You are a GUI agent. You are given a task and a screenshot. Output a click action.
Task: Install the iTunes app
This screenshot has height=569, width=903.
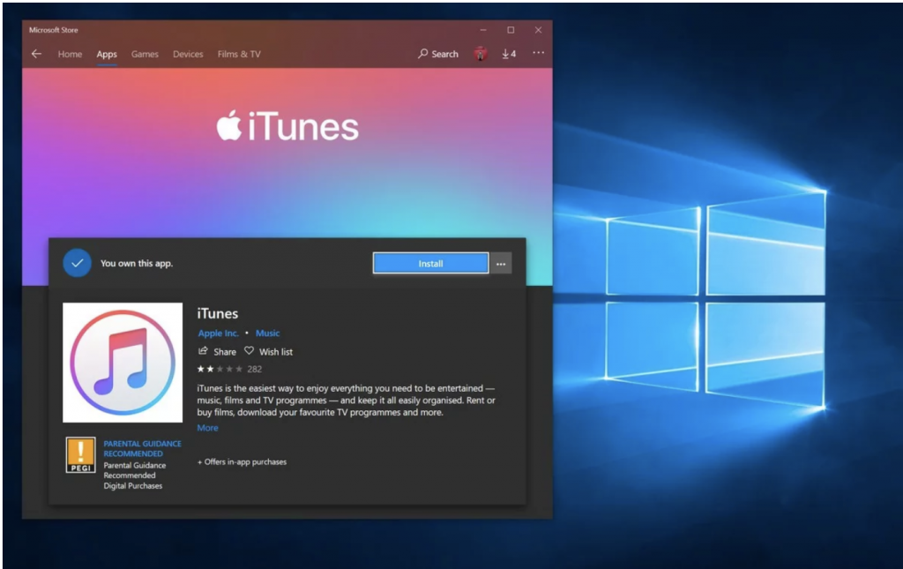pos(430,263)
